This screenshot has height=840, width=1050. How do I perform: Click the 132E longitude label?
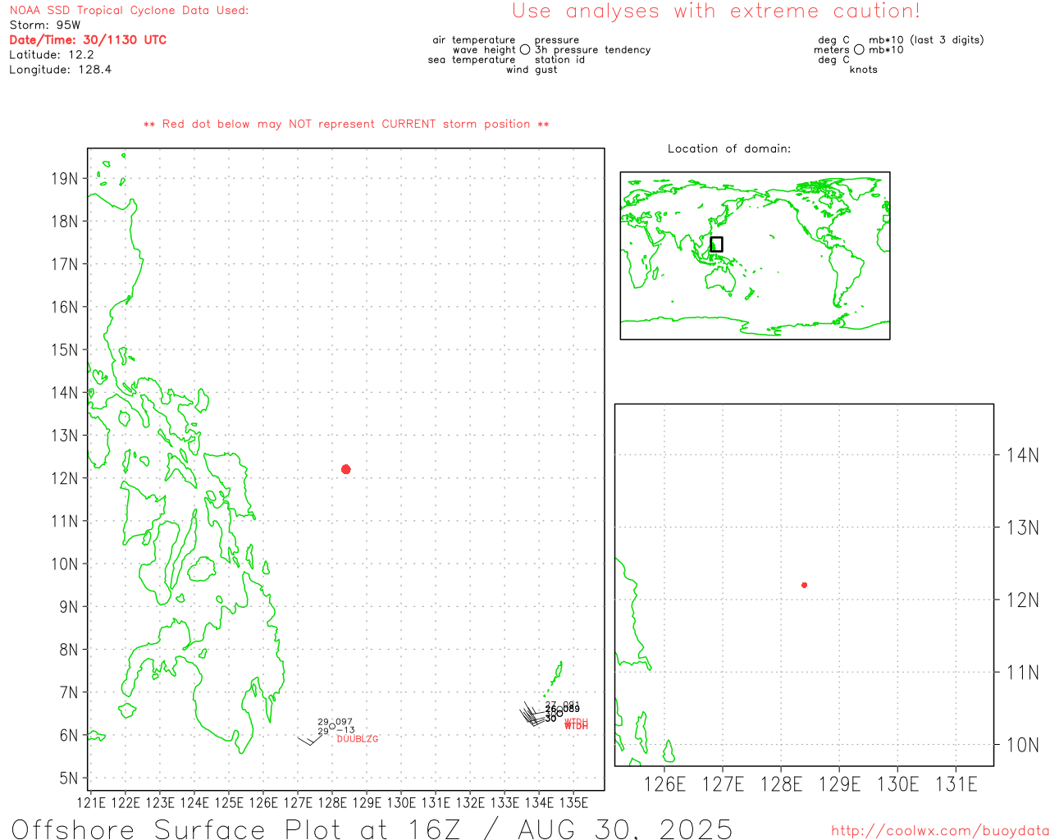tap(470, 802)
